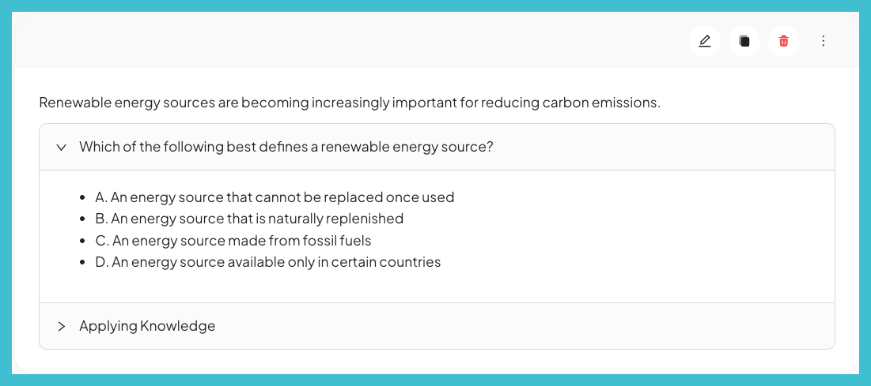Click the bullet point beside option C
Image resolution: width=871 pixels, height=386 pixels.
point(82,242)
